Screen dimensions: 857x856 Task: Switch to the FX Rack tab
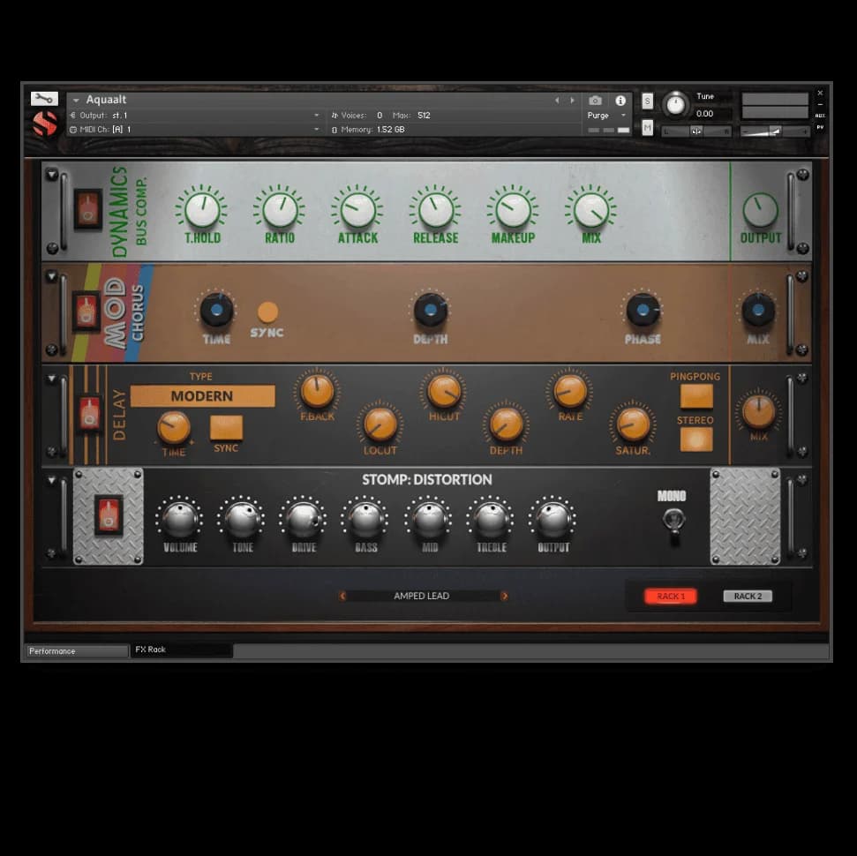coord(181,650)
